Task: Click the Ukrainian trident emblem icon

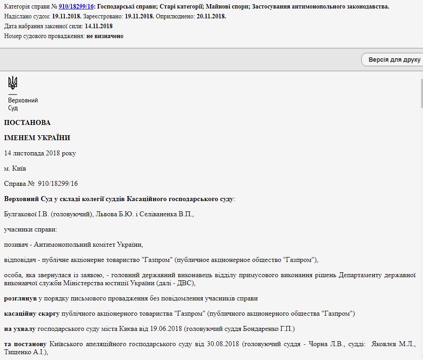Action: click(x=13, y=83)
